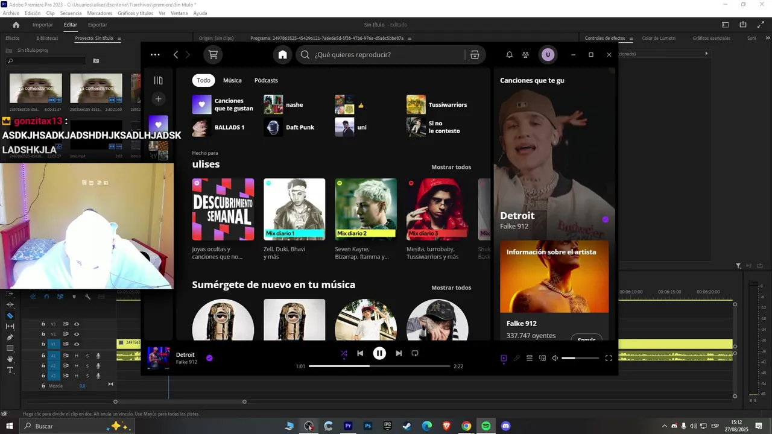Select Razor tool in Premiere
The width and height of the screenshot is (772, 434).
[10, 315]
